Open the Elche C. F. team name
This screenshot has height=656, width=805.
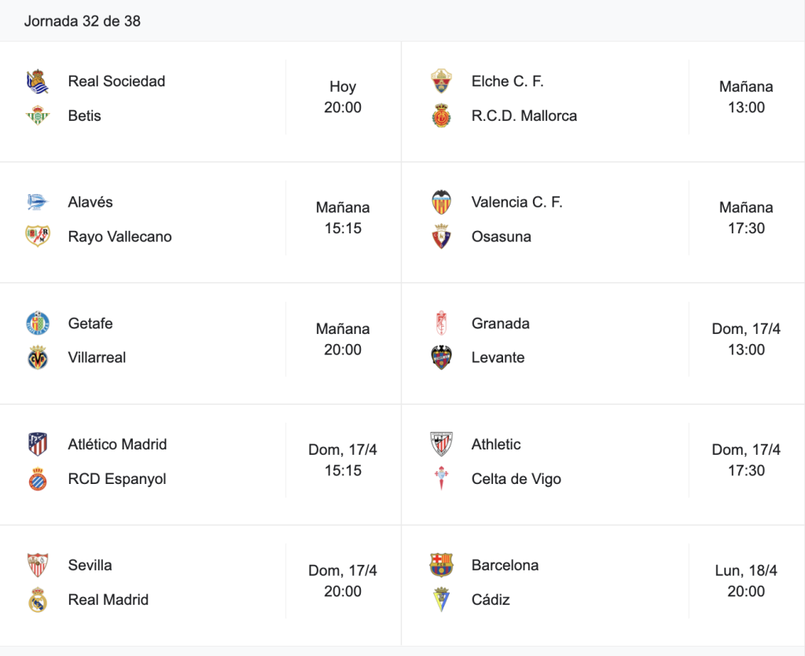[x=507, y=82]
